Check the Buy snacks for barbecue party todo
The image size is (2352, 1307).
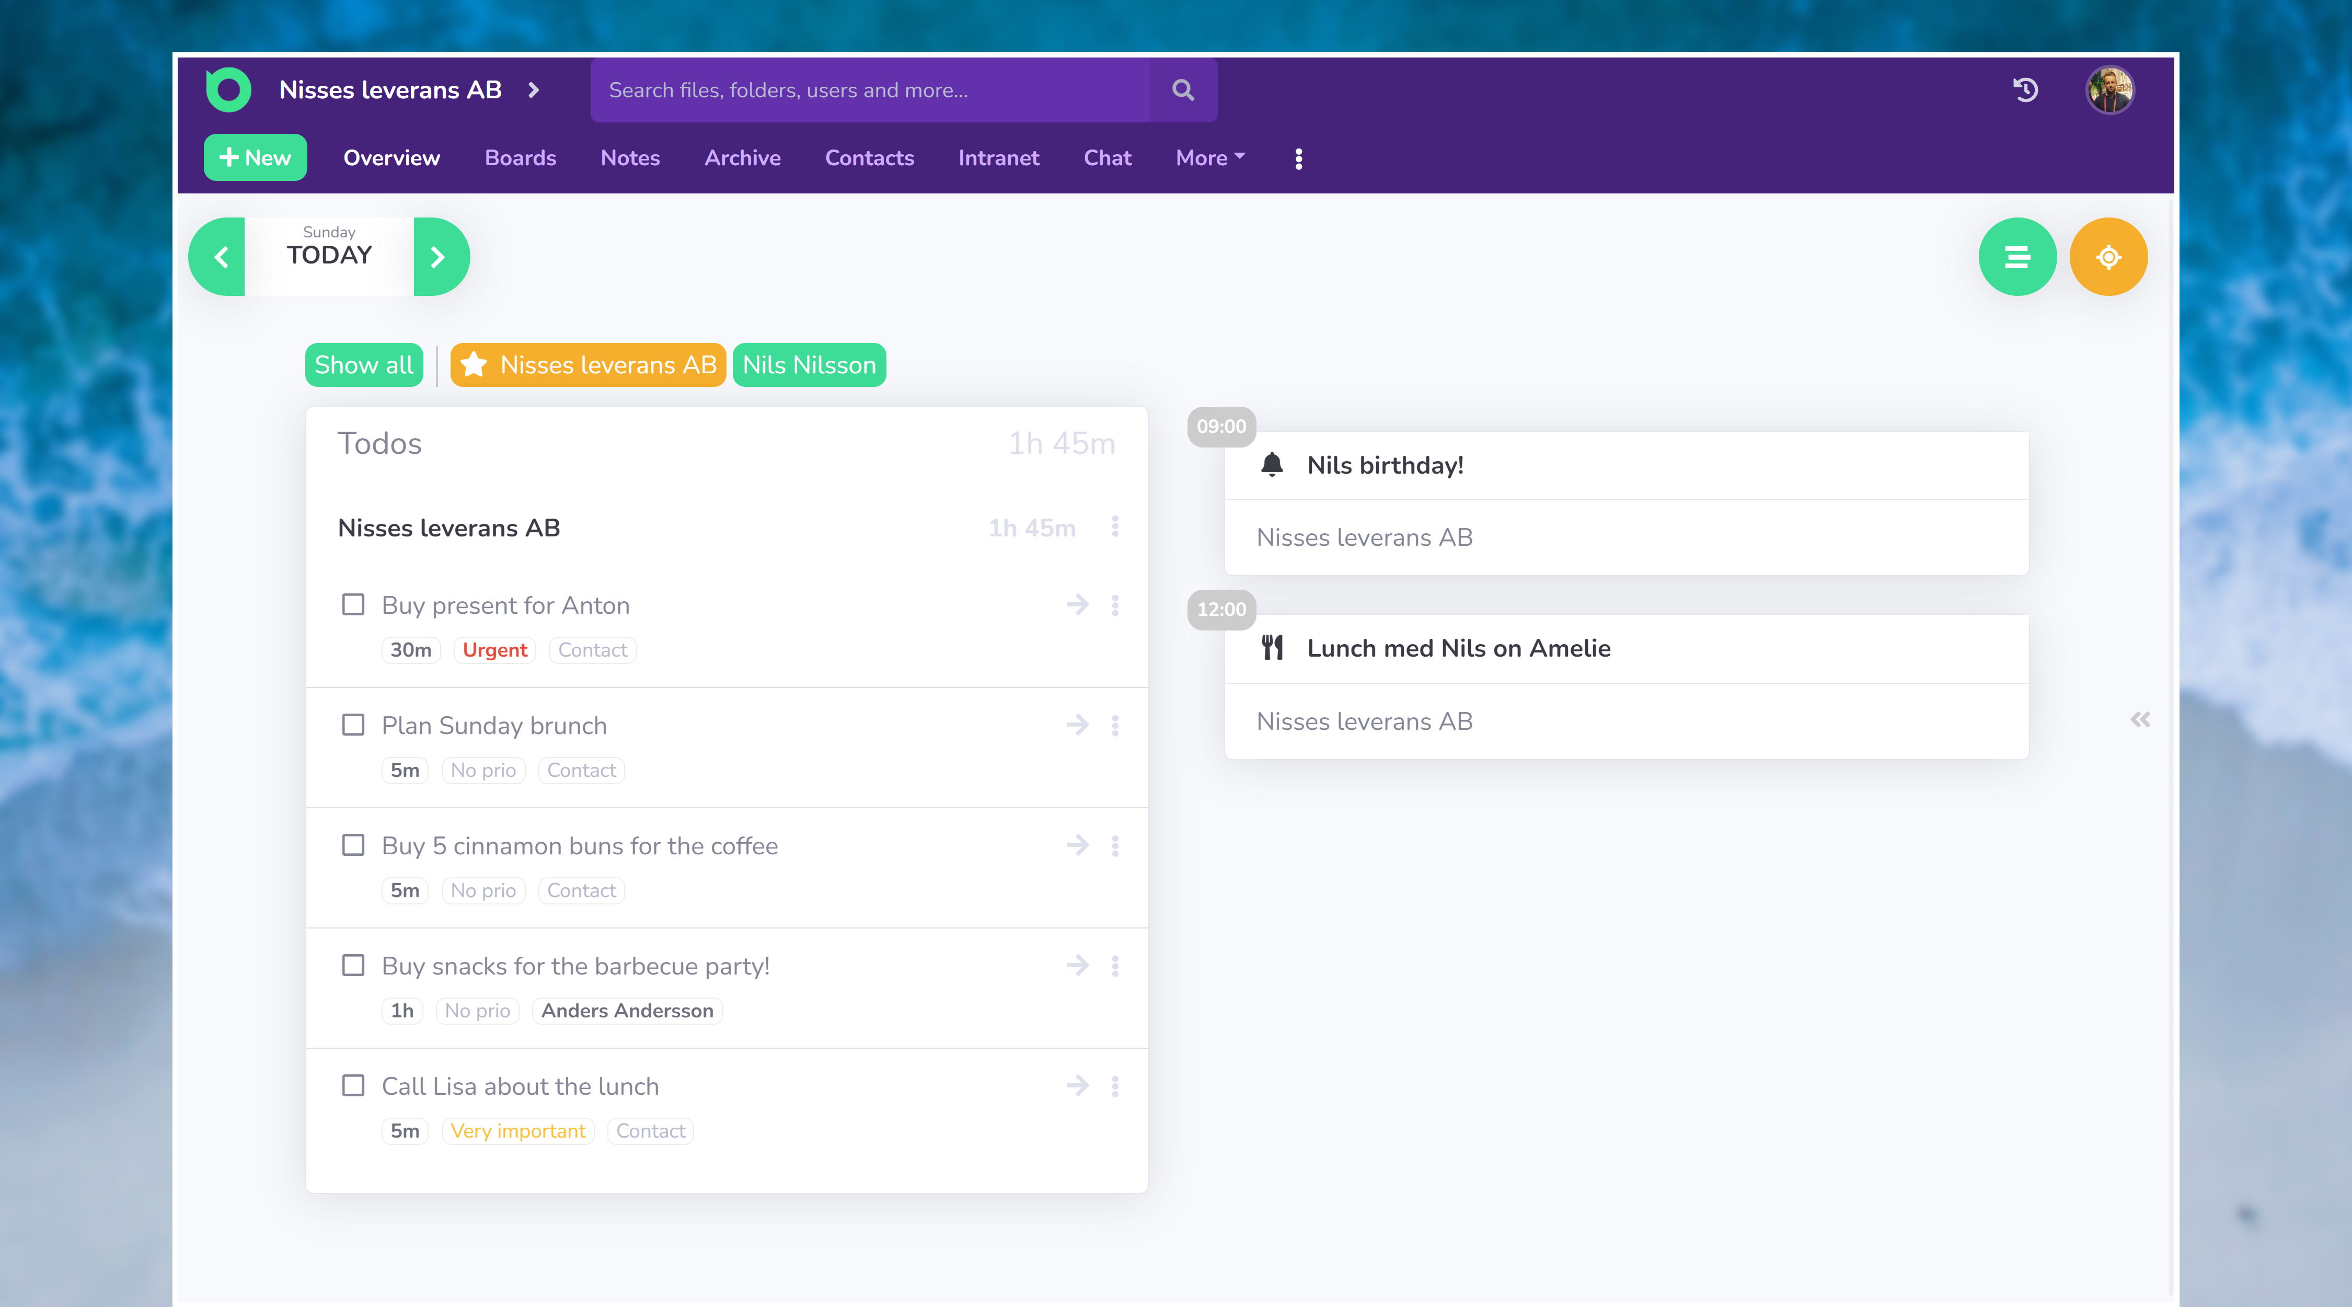point(353,966)
